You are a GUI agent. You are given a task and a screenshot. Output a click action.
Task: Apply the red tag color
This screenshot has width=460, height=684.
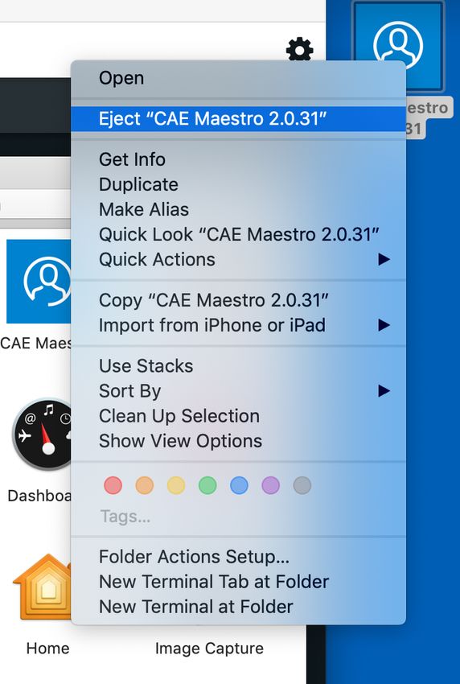point(113,485)
